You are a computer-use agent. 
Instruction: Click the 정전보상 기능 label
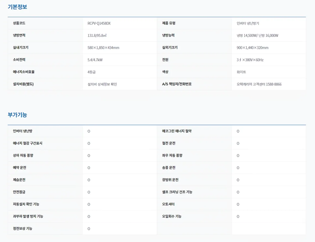pyautogui.click(x=23, y=228)
